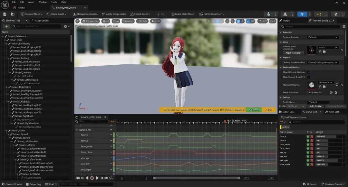
Task: Collapse the Physics section in details
Action: pos(281,58)
